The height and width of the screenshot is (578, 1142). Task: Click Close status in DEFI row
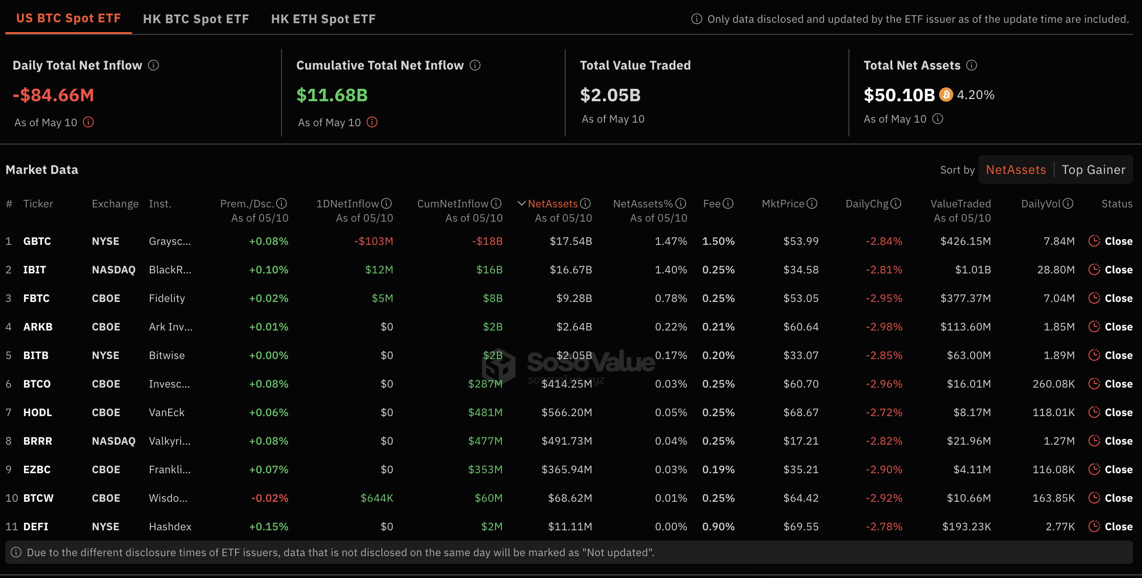pyautogui.click(x=1118, y=527)
